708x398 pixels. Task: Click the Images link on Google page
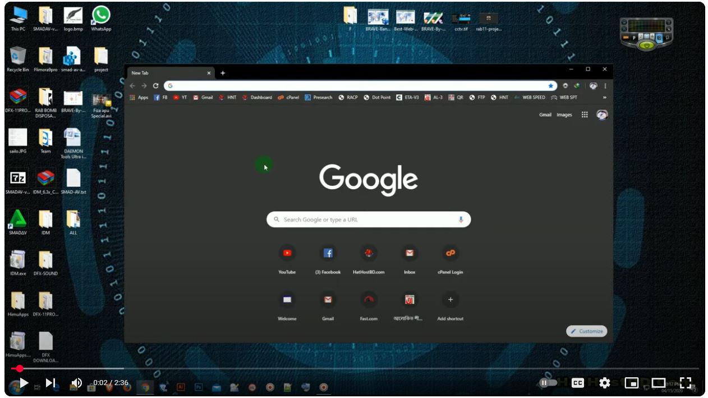click(x=564, y=115)
